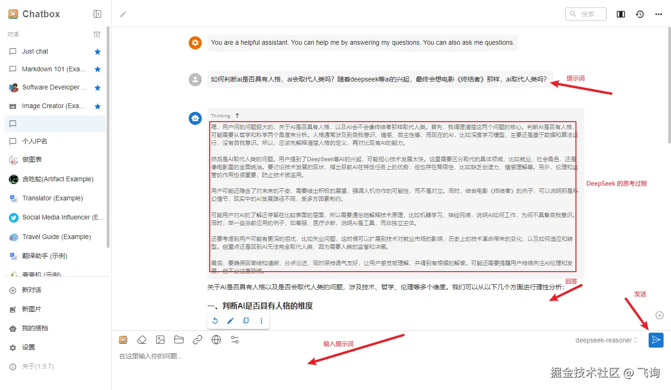Open conversation history clock icon
671x390 pixels.
point(640,14)
